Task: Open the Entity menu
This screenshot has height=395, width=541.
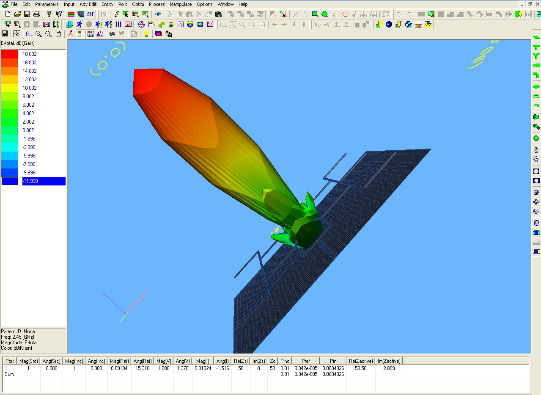Action: [x=107, y=4]
